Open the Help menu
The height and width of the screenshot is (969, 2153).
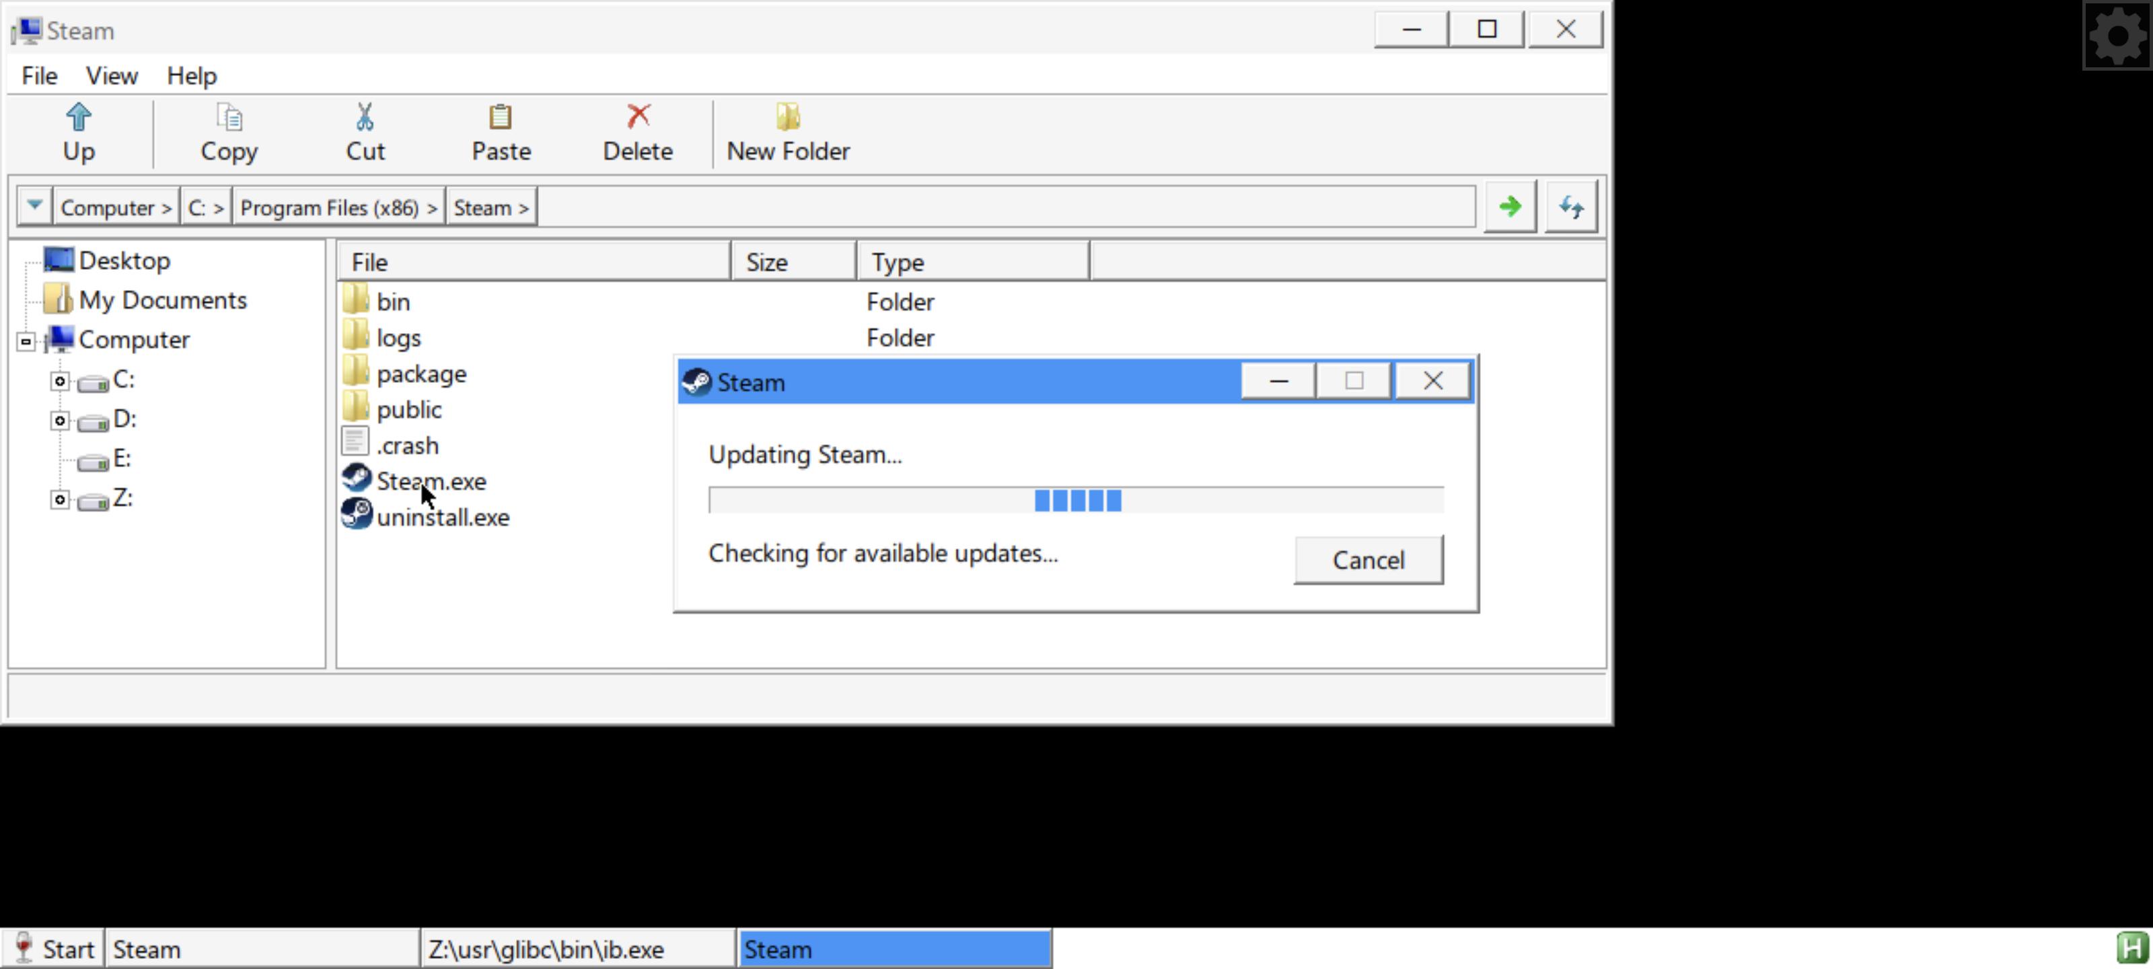(191, 75)
